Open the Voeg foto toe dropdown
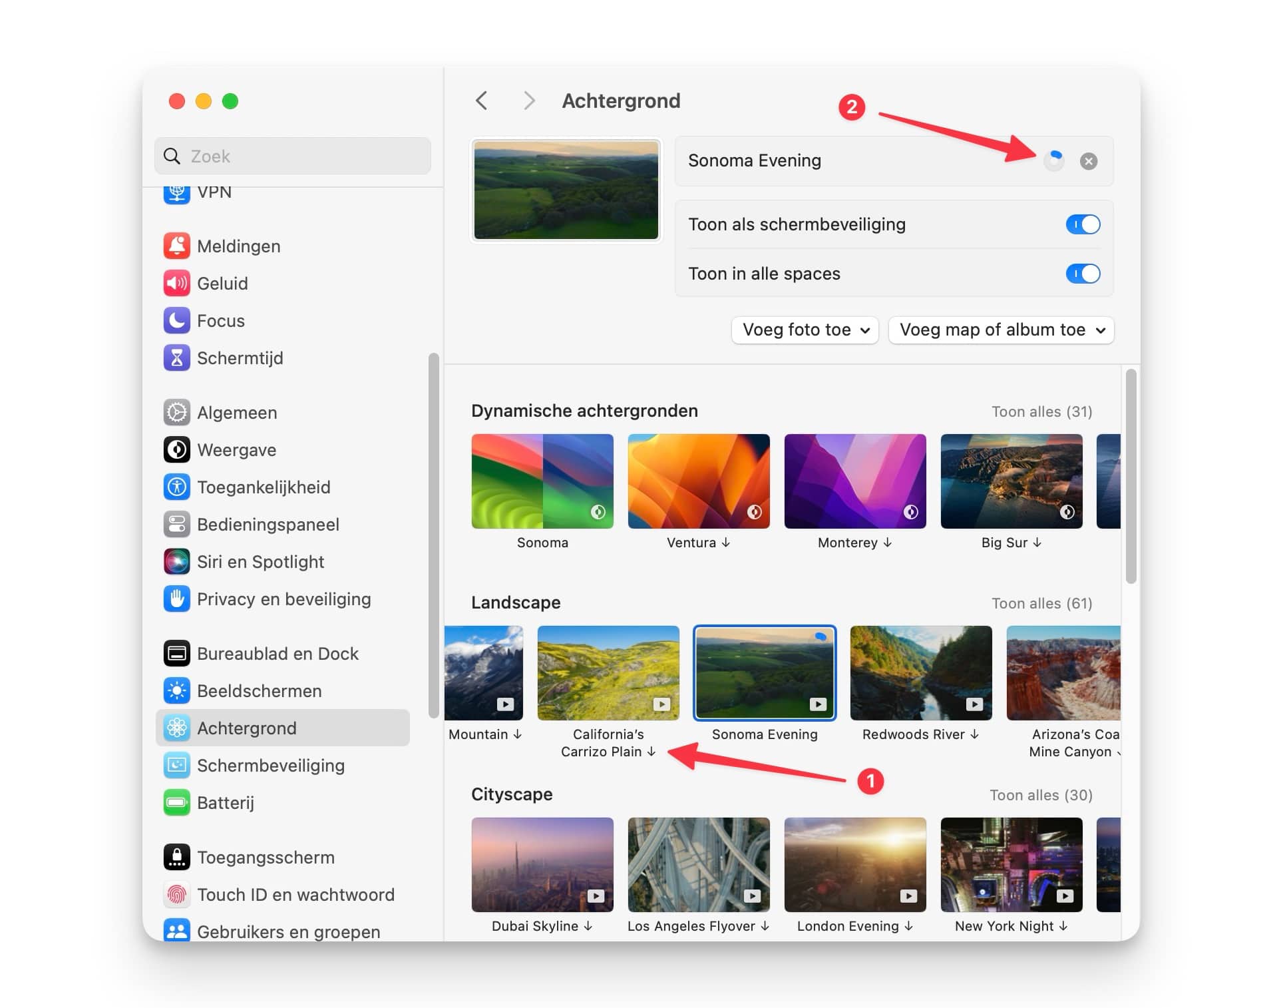This screenshot has width=1283, height=1008. pos(805,330)
